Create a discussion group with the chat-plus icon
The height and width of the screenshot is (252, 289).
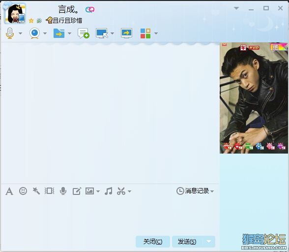tap(84, 33)
